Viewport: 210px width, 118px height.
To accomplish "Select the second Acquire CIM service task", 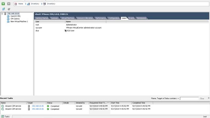I will 13,109.
